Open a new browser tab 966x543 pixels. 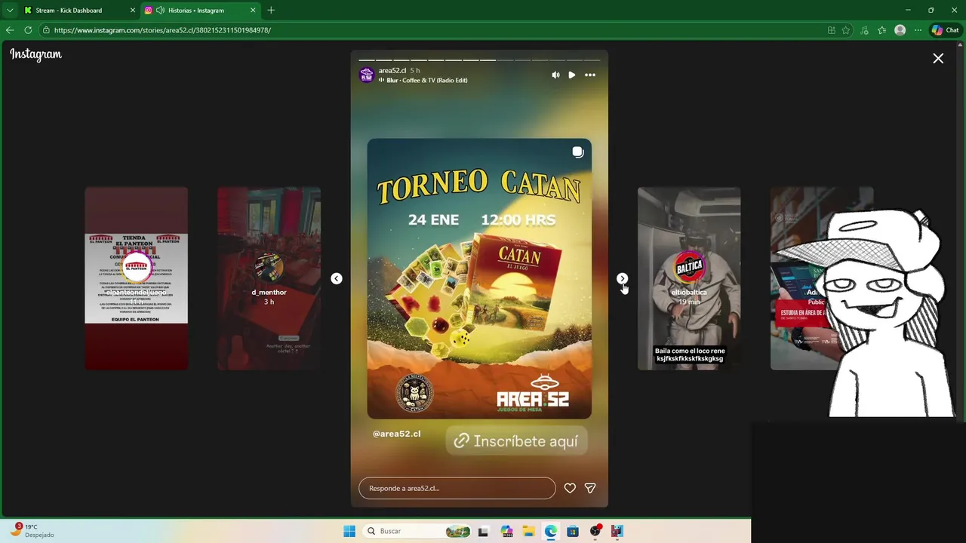click(271, 11)
